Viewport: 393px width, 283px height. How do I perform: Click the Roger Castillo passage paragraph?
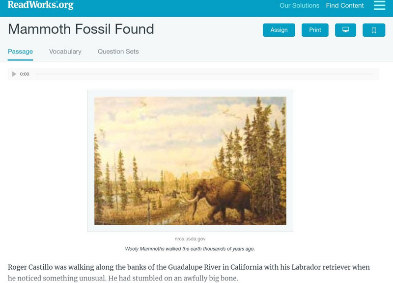pos(189,272)
